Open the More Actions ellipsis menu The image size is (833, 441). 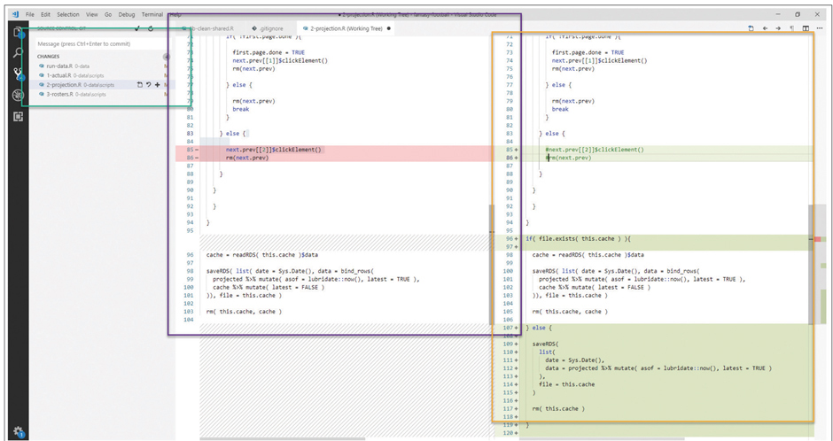coord(819,28)
